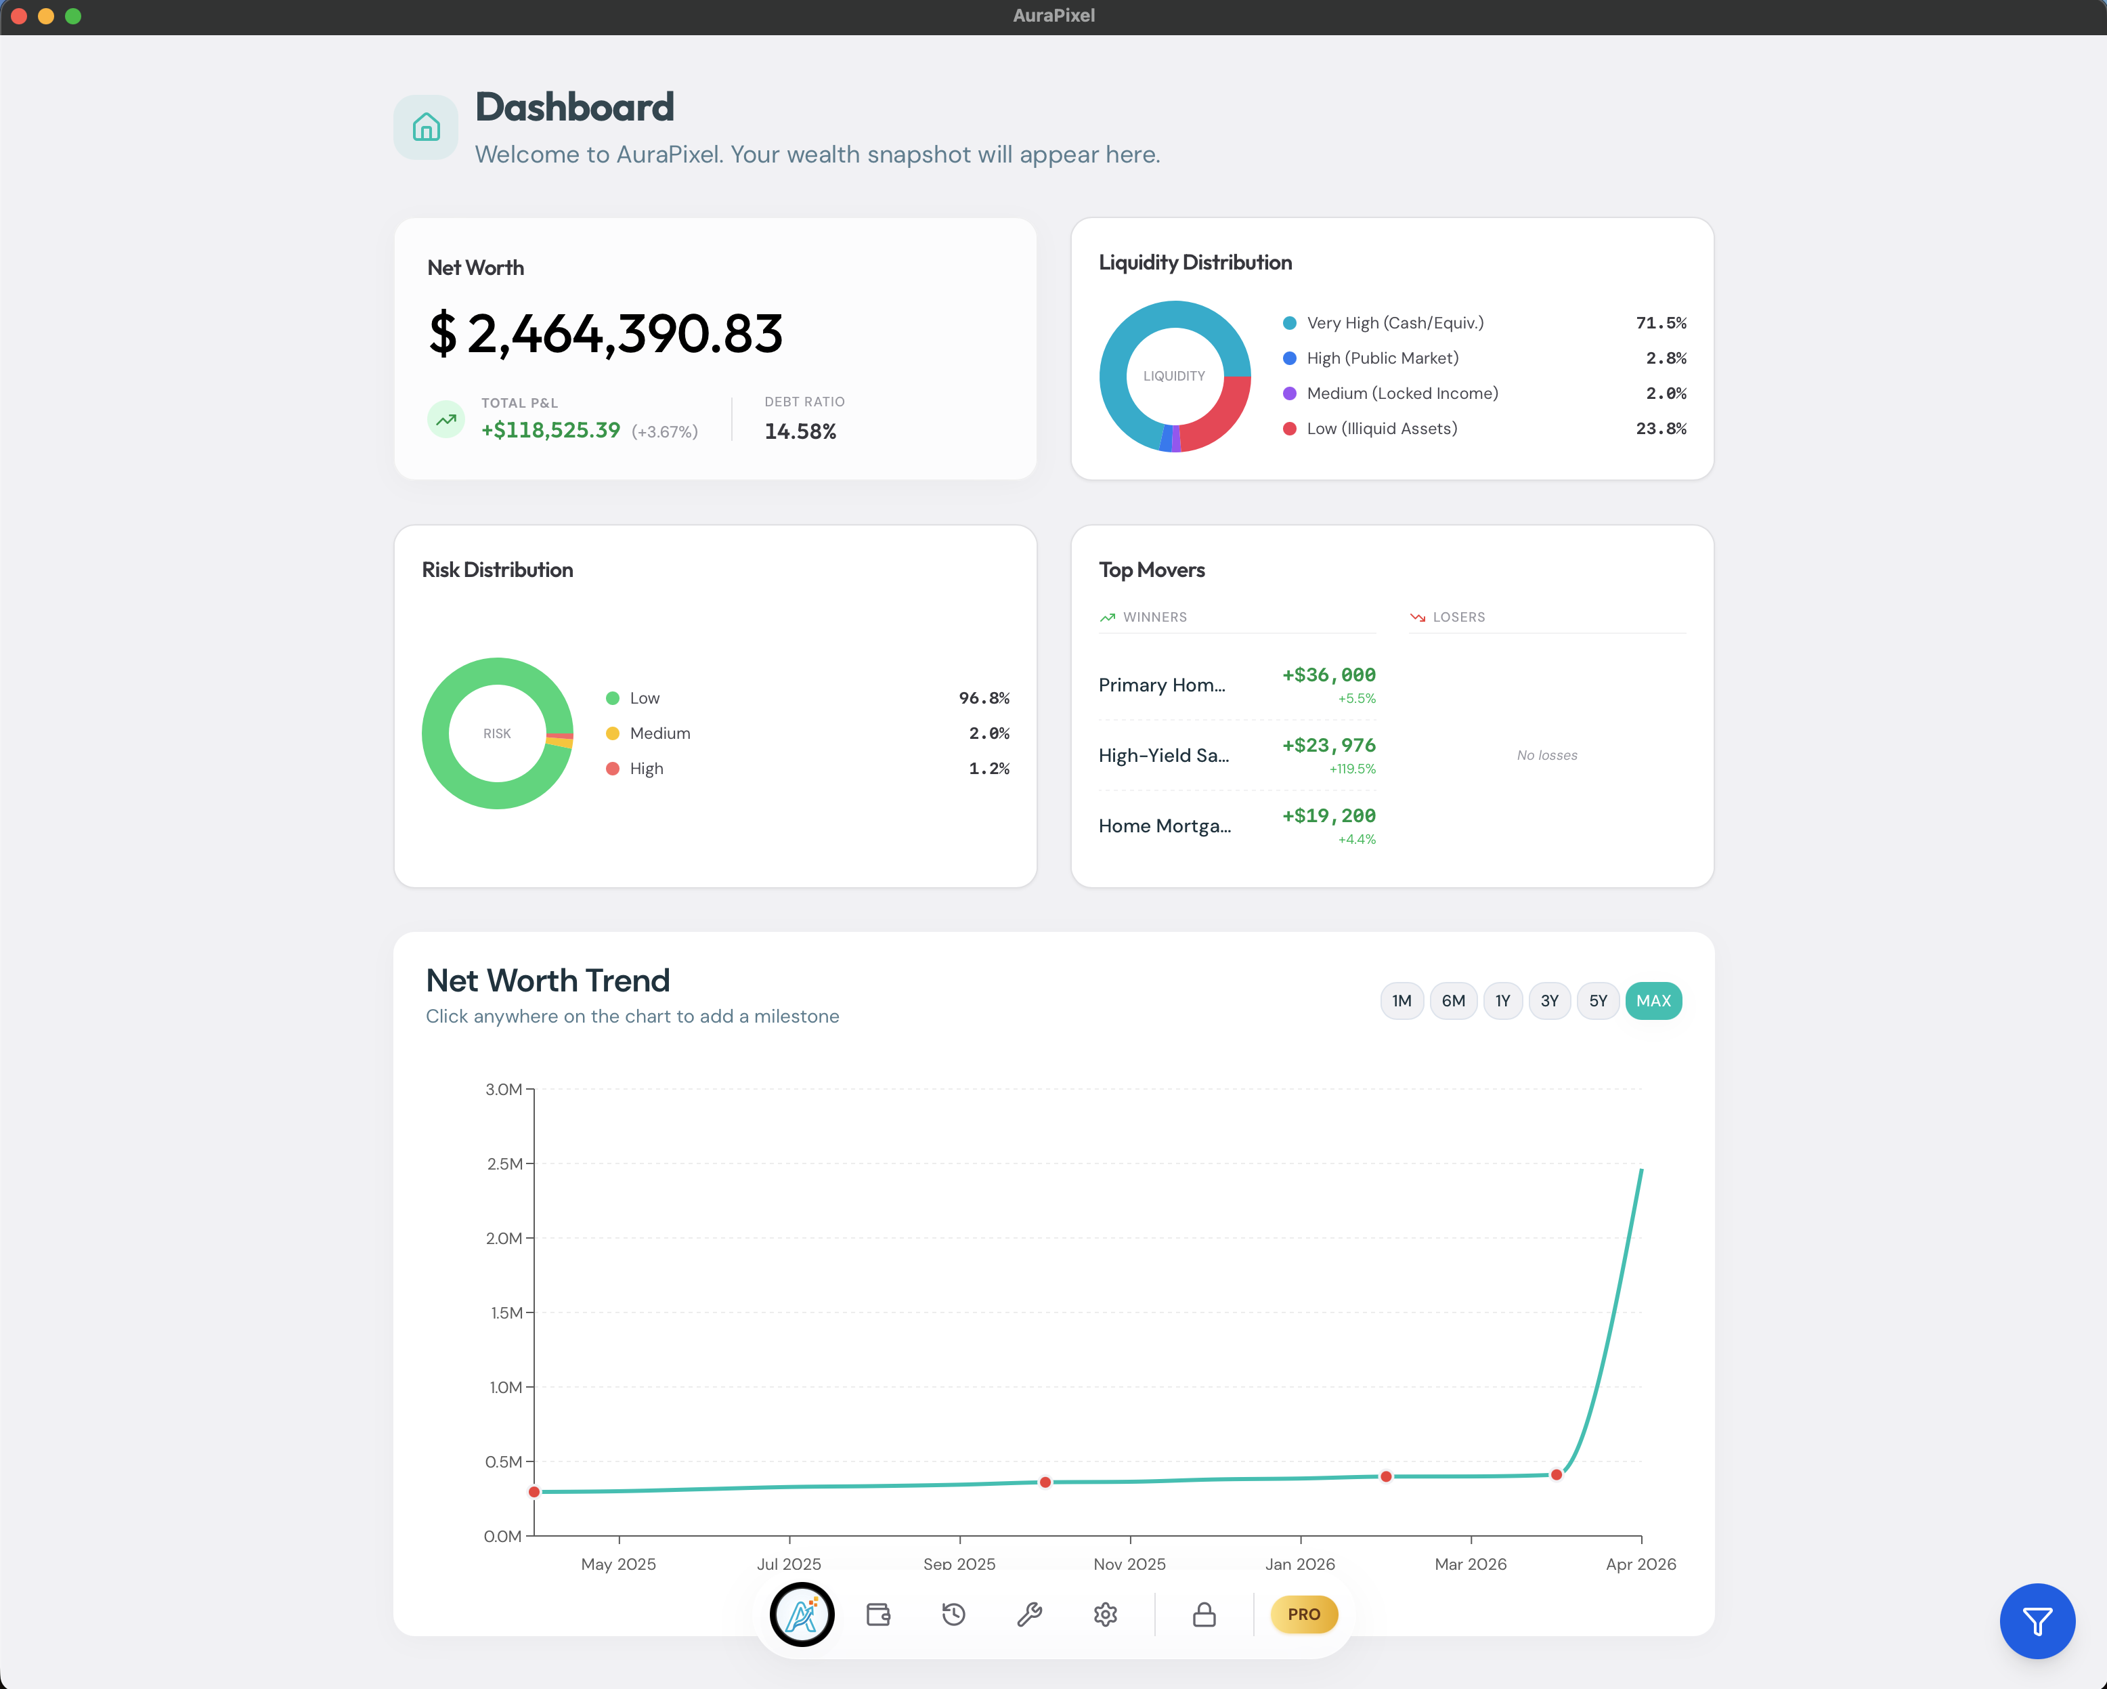
Task: Click the MAX range selector
Action: coord(1653,1000)
